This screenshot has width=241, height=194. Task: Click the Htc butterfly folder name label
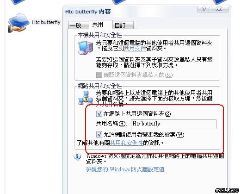coord(46,22)
